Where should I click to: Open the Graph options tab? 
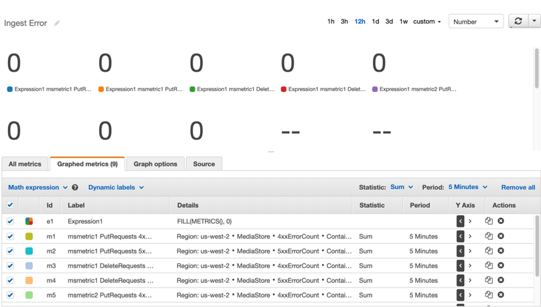(x=155, y=164)
